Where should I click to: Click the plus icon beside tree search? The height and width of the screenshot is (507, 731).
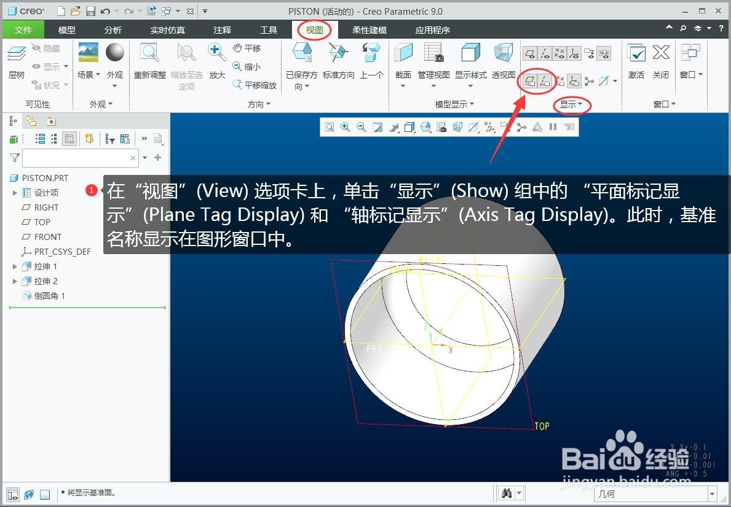click(x=158, y=158)
